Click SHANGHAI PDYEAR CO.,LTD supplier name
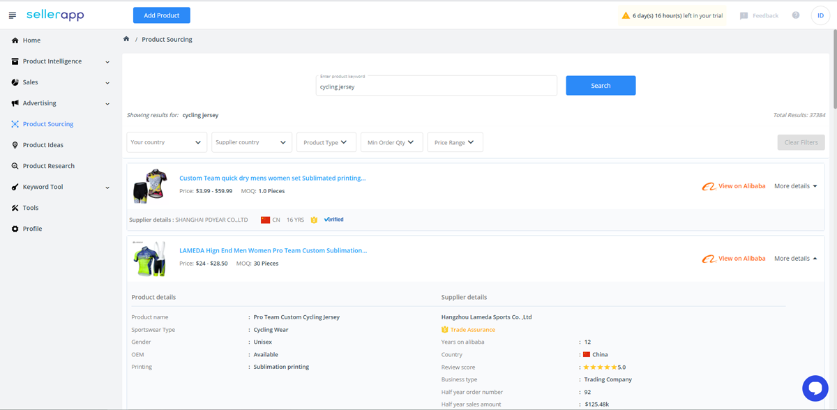The width and height of the screenshot is (837, 410). [211, 220]
